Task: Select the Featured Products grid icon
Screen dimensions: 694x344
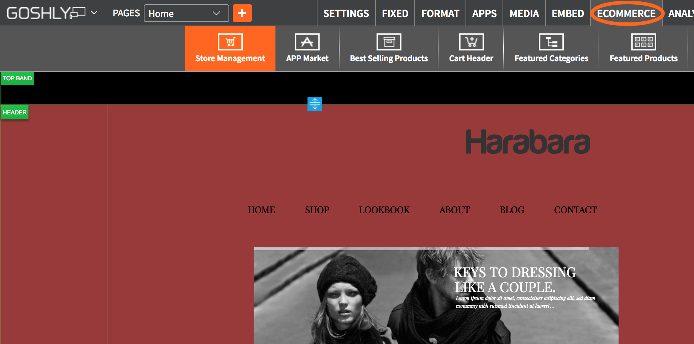Action: point(643,42)
